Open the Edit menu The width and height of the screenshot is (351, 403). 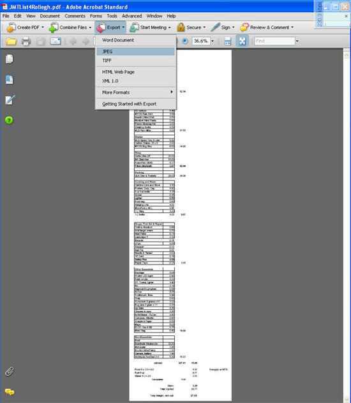tap(17, 16)
